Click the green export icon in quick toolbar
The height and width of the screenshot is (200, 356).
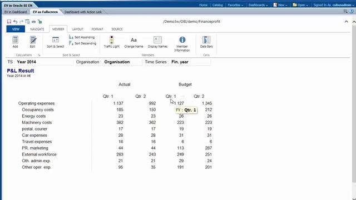(x=40, y=22)
